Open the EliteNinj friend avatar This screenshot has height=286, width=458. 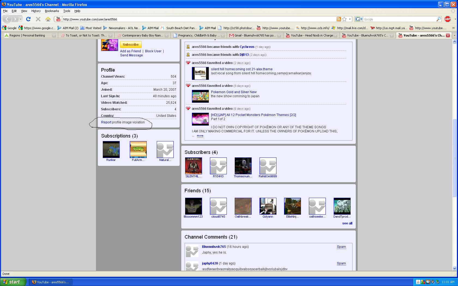tap(293, 206)
